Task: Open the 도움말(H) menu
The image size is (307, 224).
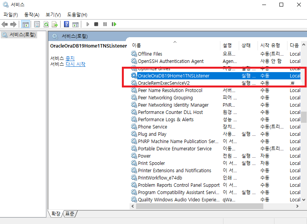Action: pos(77,15)
